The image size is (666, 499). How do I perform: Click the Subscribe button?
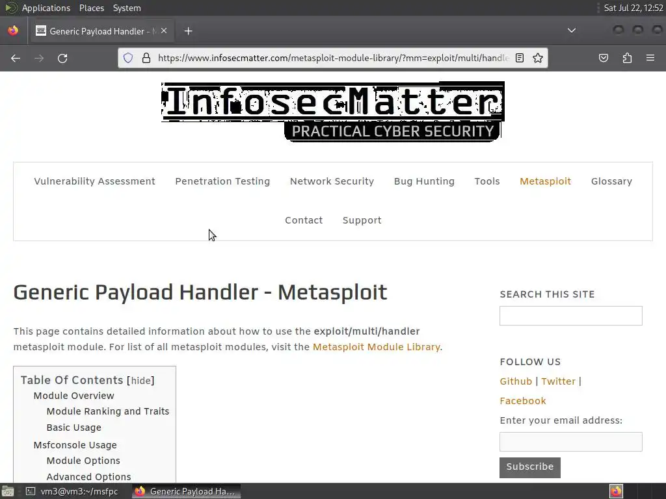point(529,467)
